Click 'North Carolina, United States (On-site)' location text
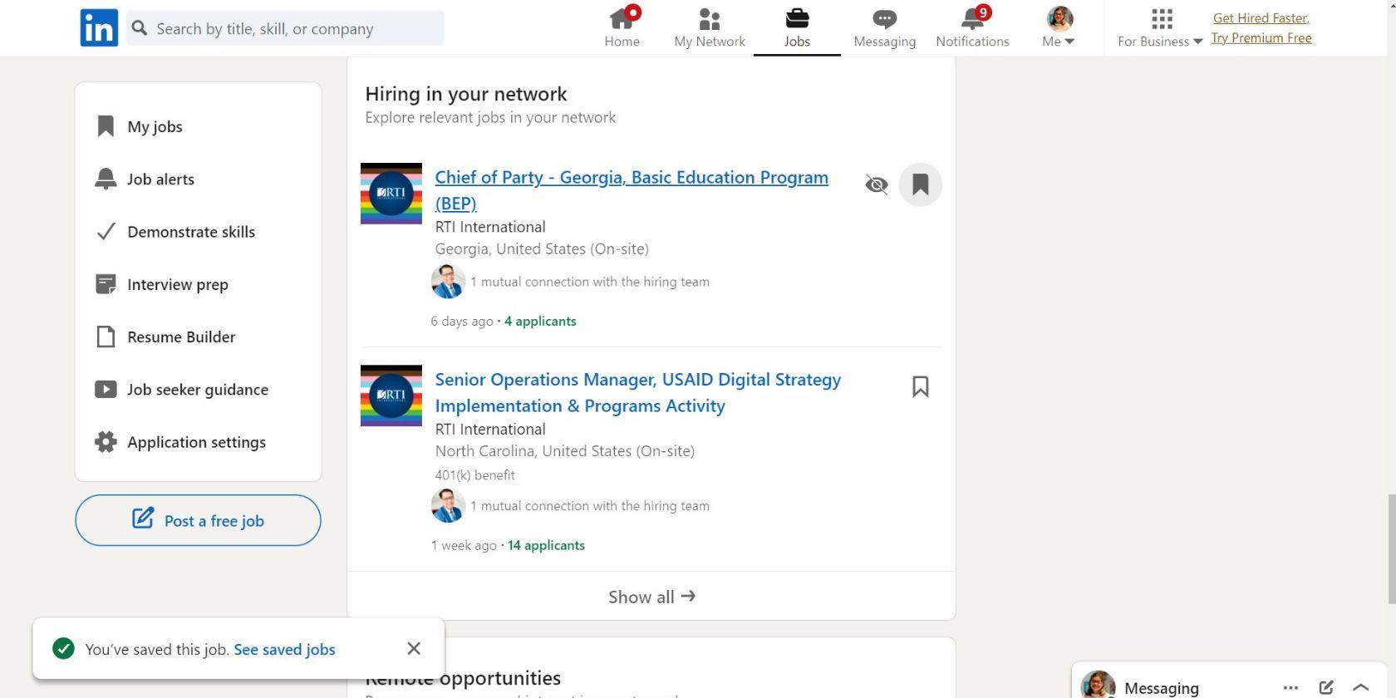Screen dimensions: 1396x698 click(x=565, y=451)
